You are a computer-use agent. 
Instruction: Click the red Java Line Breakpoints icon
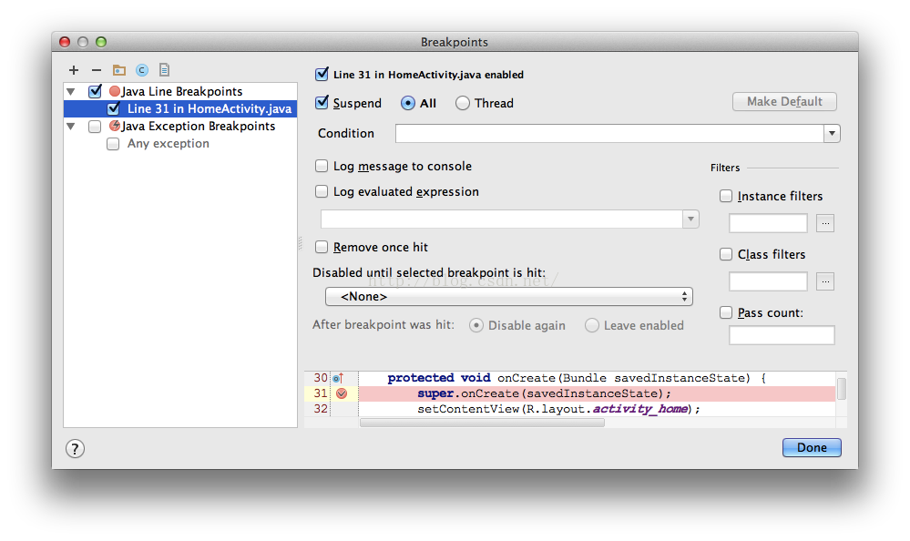115,91
